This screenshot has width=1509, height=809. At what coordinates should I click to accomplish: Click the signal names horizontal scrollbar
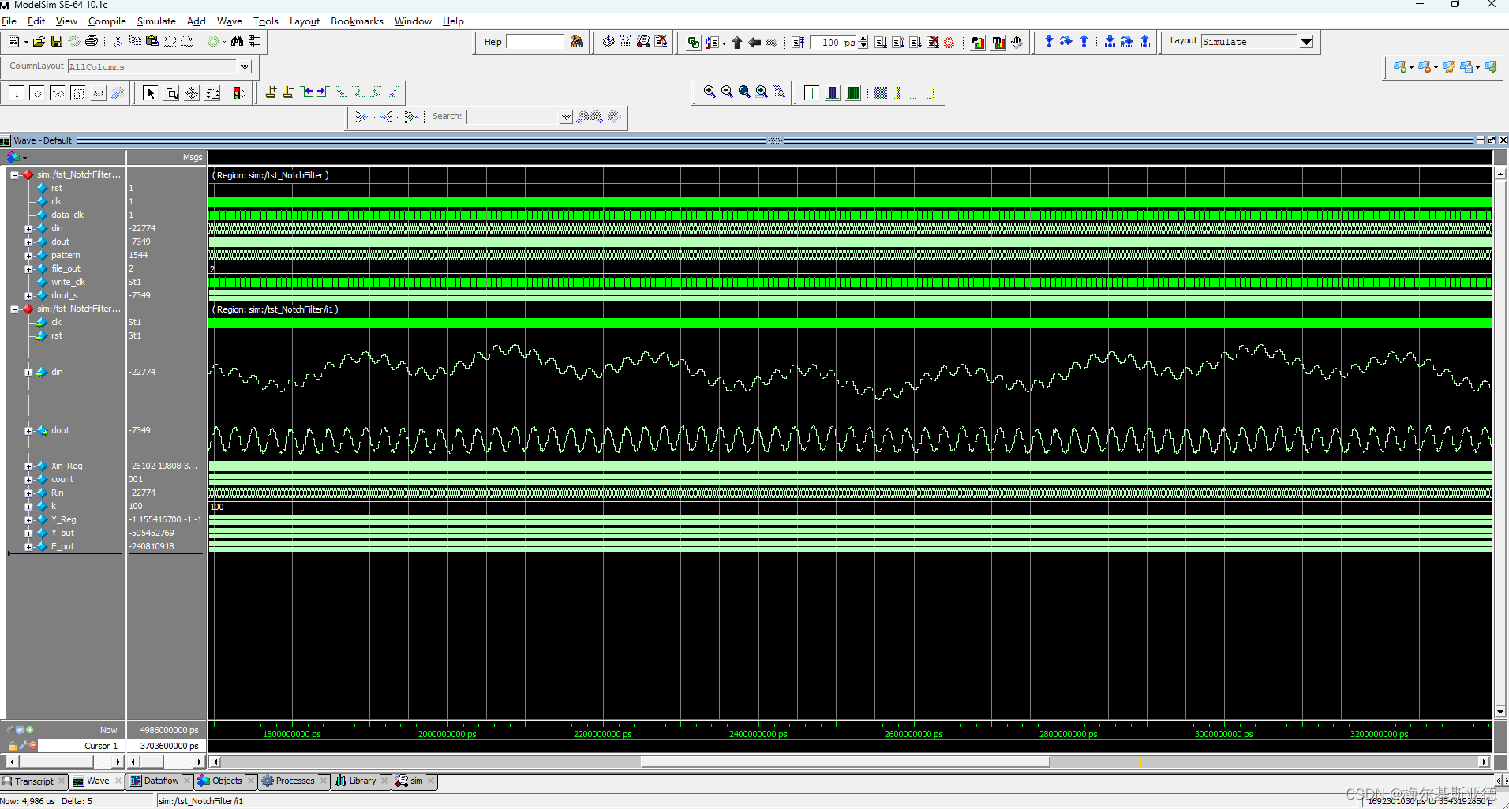pos(66,762)
